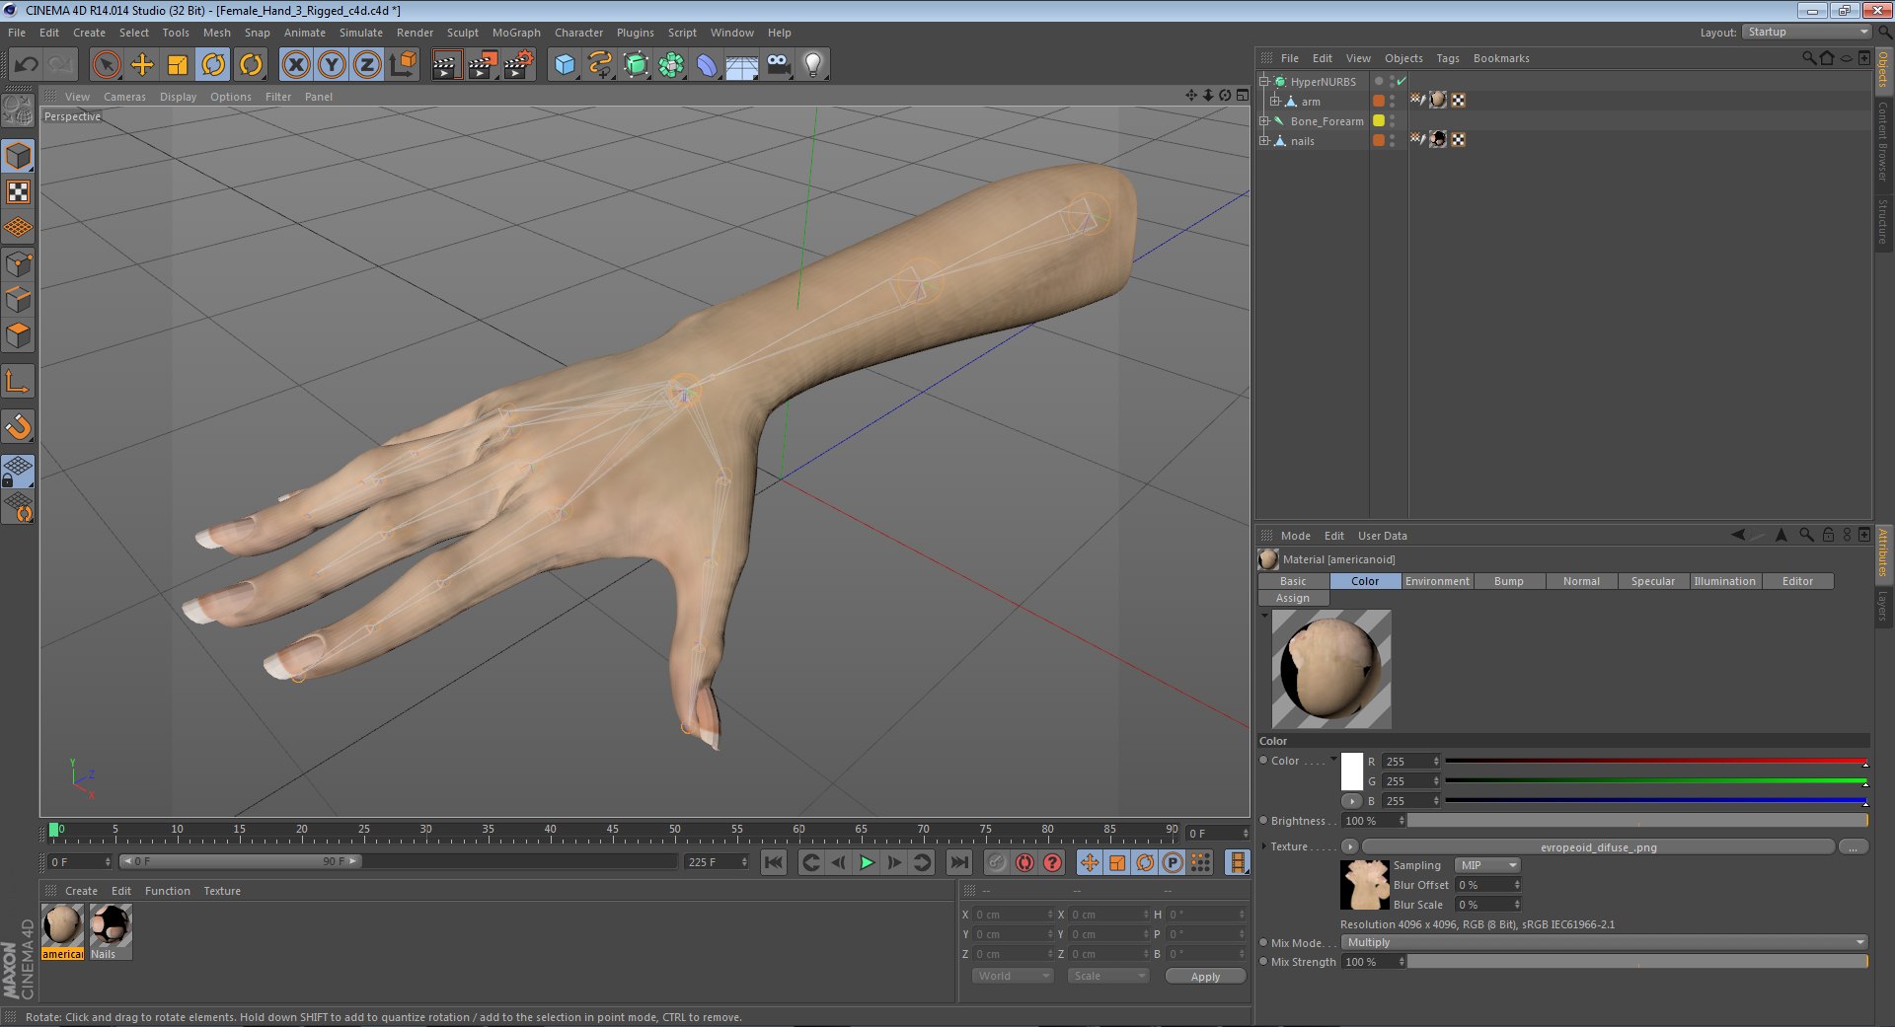Open the Sampling MIP dropdown
This screenshot has height=1027, width=1895.
pyautogui.click(x=1487, y=865)
